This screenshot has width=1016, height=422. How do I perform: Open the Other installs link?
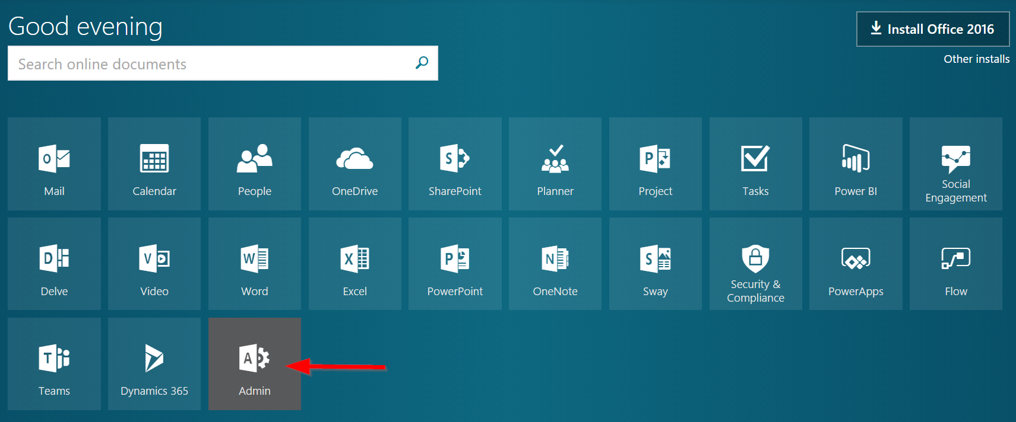coord(976,59)
